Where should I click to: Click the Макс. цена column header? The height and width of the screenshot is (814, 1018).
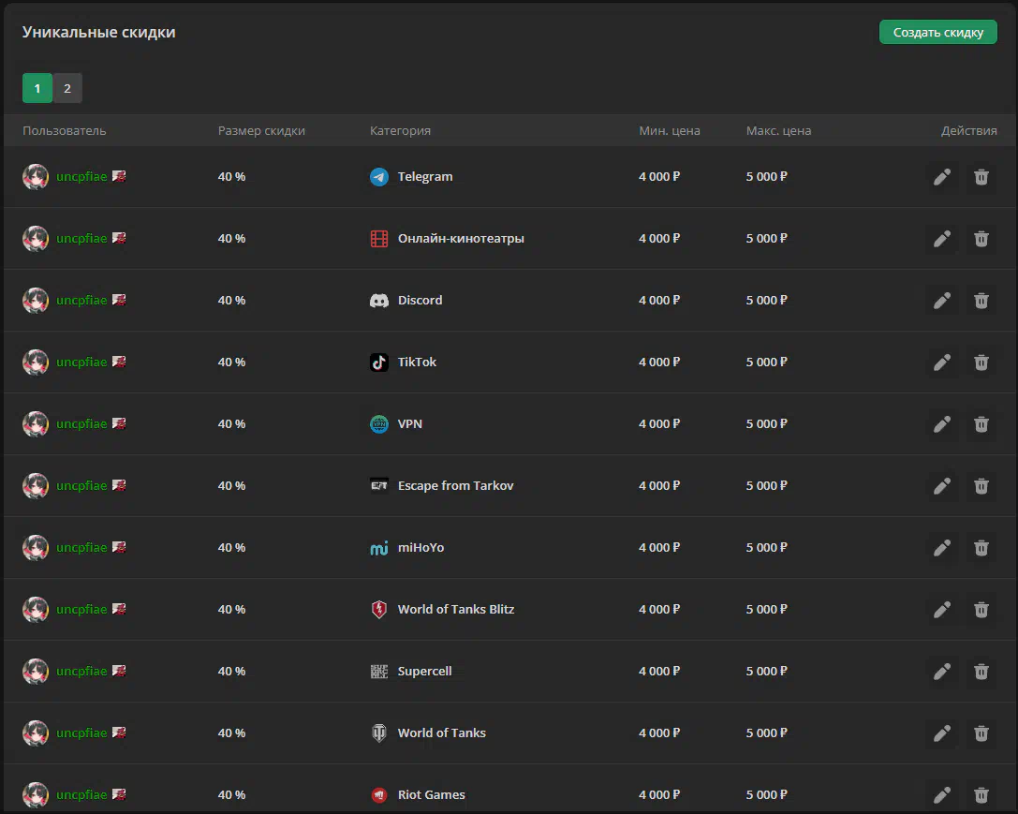778,130
